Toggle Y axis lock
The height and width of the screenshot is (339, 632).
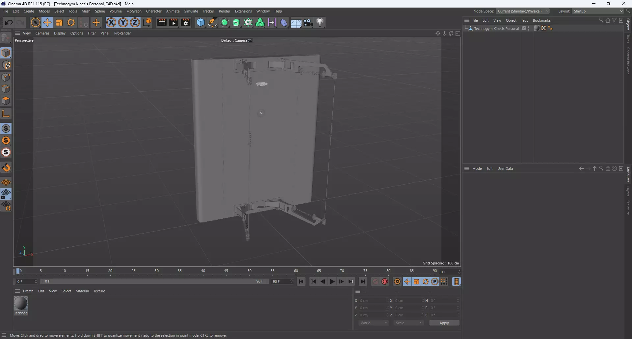pyautogui.click(x=123, y=22)
